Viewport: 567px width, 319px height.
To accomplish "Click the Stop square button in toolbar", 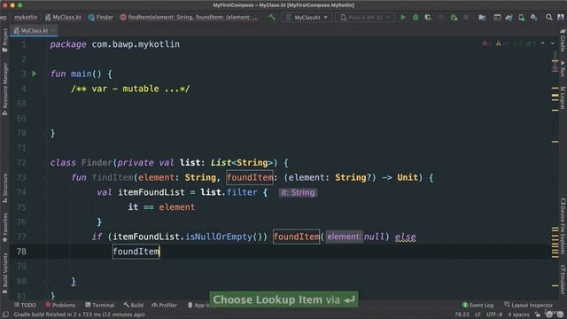I will [466, 18].
